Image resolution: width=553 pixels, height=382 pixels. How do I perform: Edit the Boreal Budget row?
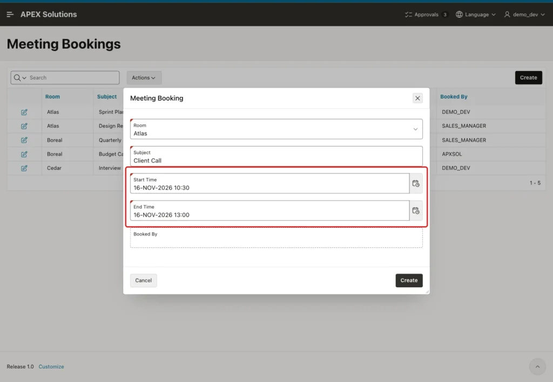coord(24,154)
